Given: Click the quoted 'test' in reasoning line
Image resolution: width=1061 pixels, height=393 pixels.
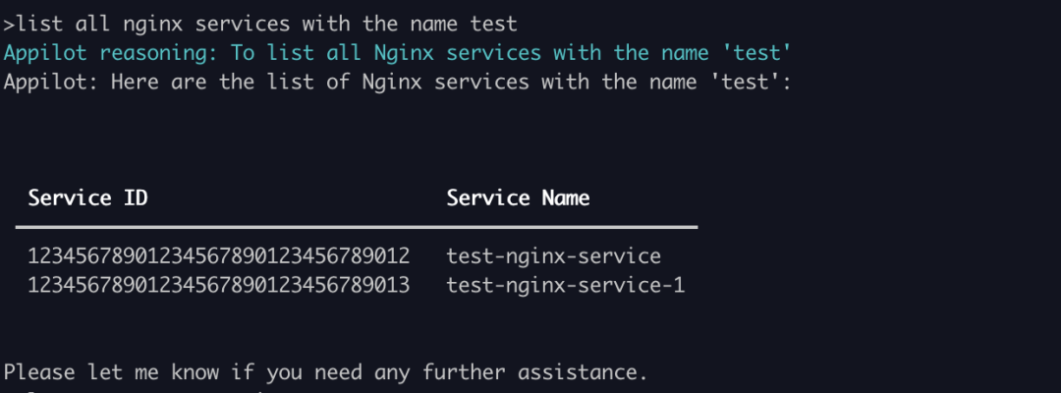Looking at the screenshot, I should click(x=755, y=52).
